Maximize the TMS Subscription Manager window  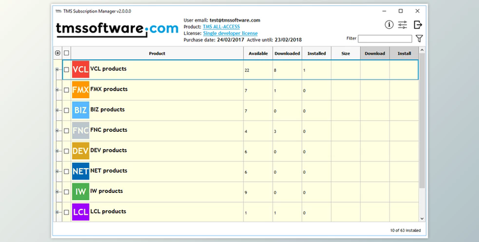point(400,11)
